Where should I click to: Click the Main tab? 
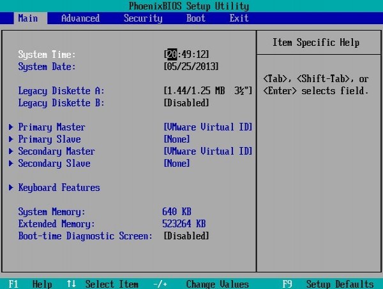[x=27, y=18]
